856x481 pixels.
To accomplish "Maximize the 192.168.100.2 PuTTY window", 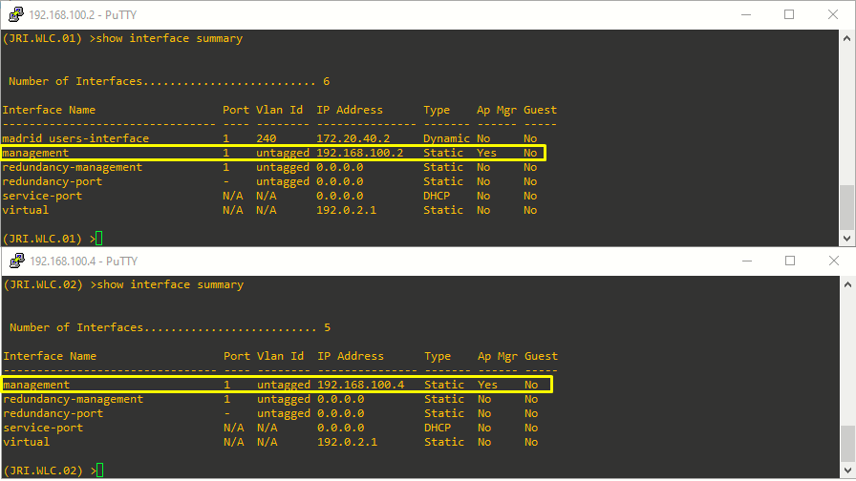I will click(789, 14).
